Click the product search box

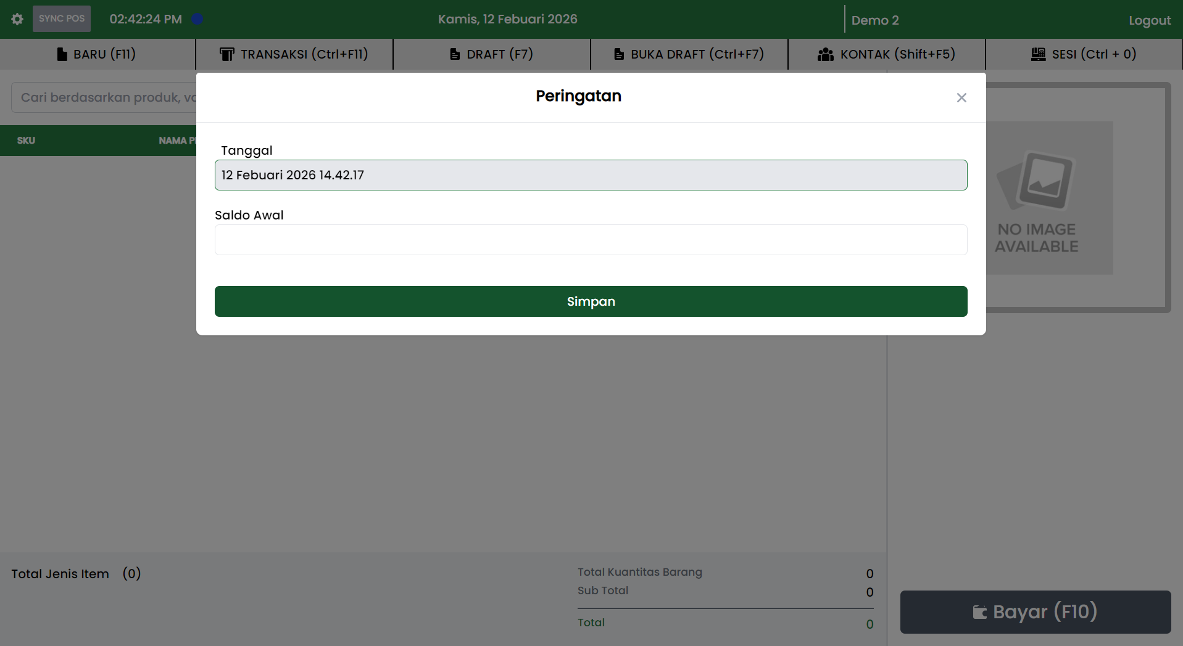(x=105, y=97)
